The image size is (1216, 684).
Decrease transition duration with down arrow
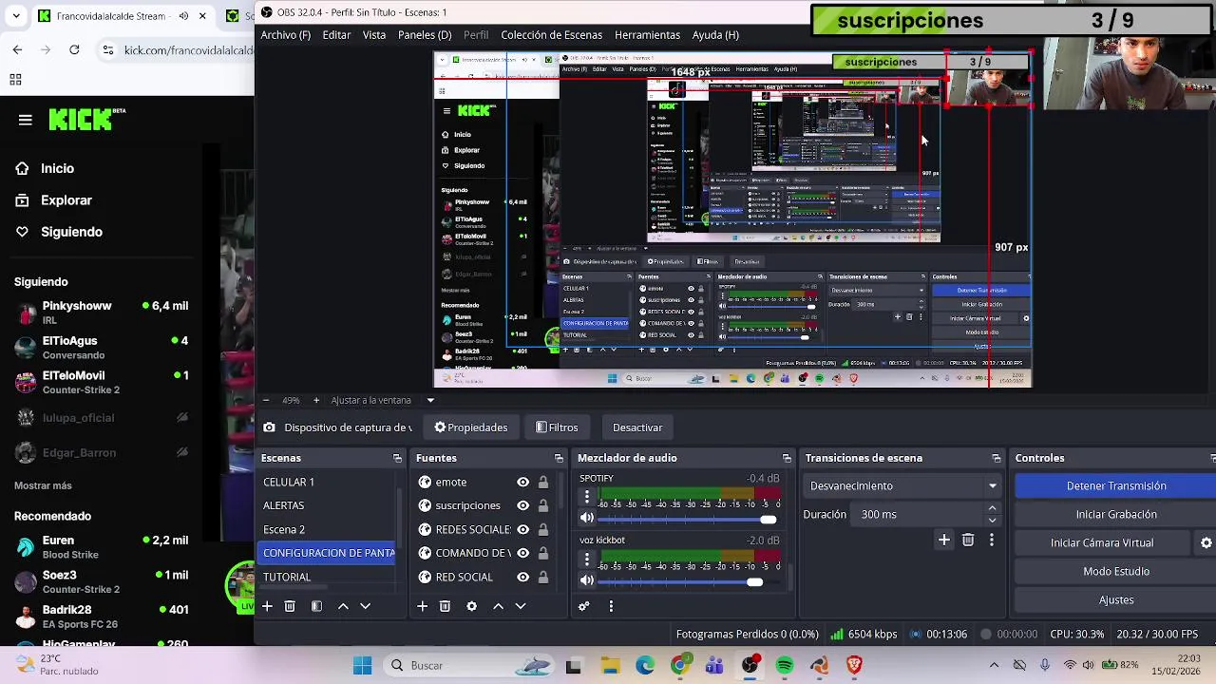pyautogui.click(x=992, y=520)
